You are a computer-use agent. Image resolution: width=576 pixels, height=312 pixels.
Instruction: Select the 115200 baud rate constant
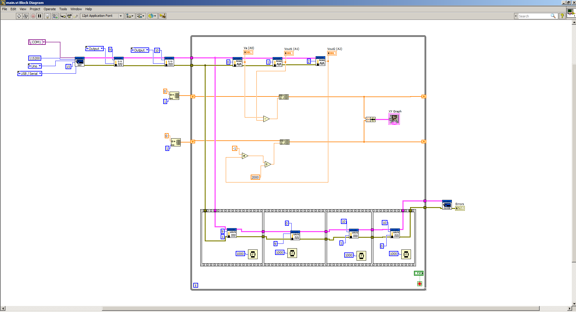coord(35,58)
